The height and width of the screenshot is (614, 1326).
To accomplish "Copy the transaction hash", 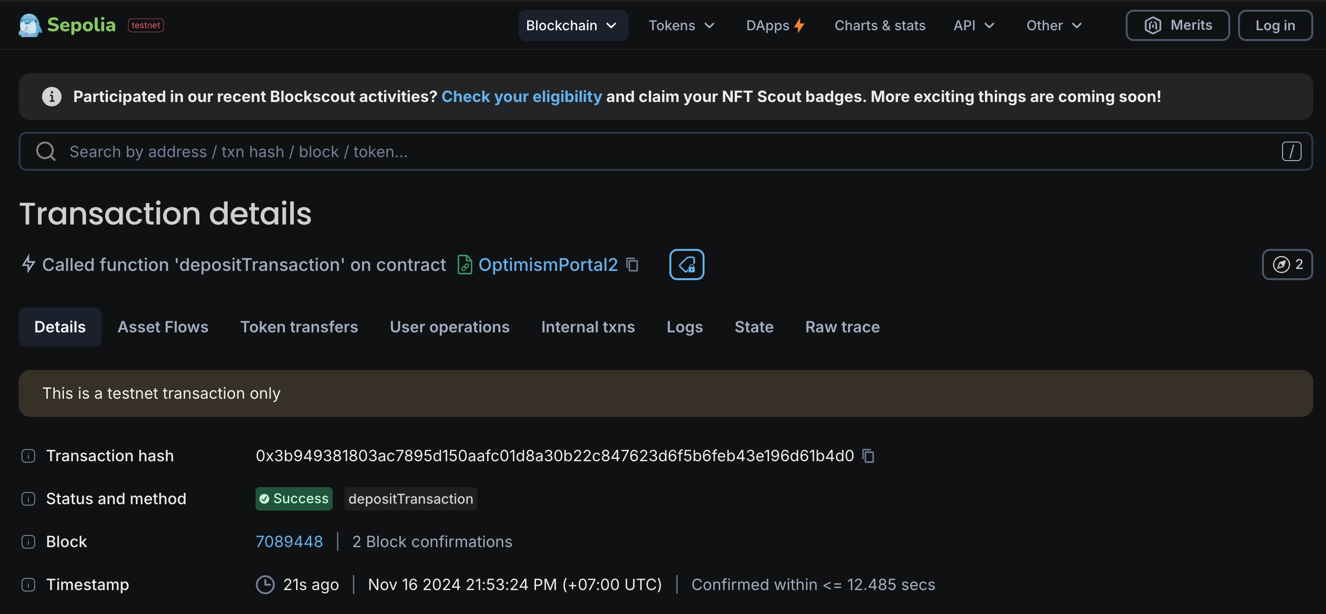I will pos(868,455).
